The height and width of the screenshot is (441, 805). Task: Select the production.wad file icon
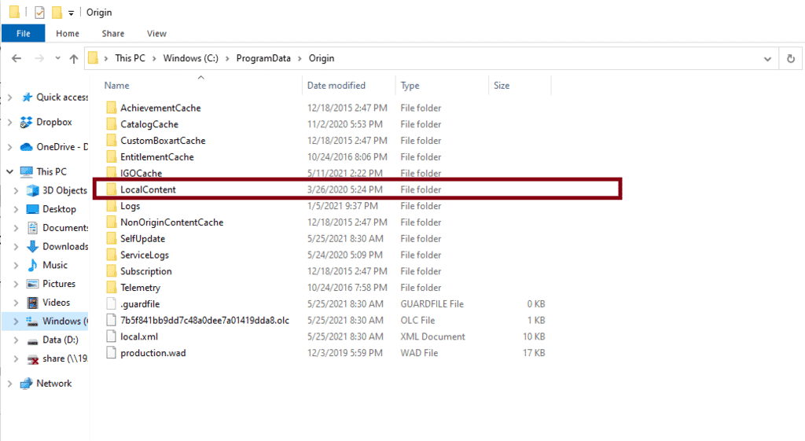point(112,353)
